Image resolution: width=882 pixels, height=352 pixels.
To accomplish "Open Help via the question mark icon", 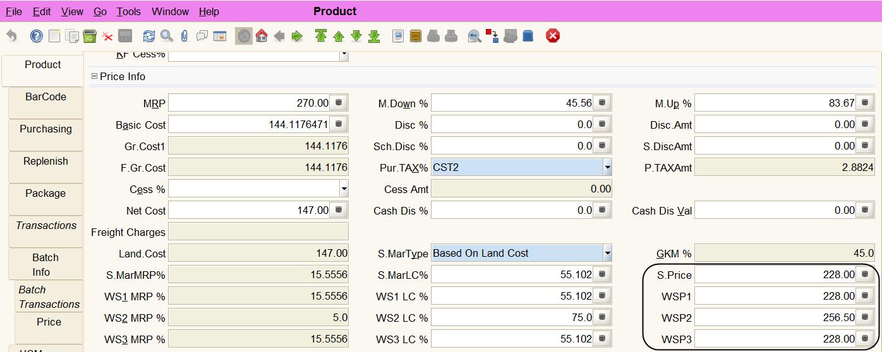I will (x=37, y=36).
